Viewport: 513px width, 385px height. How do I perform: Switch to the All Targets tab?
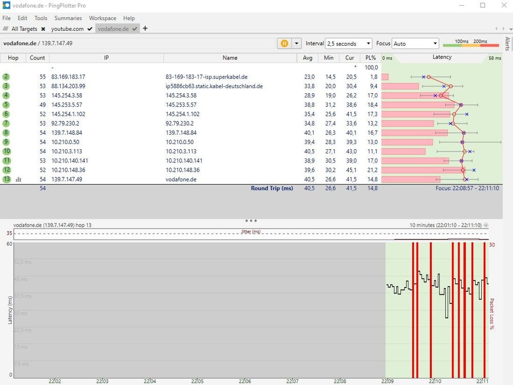[24, 29]
